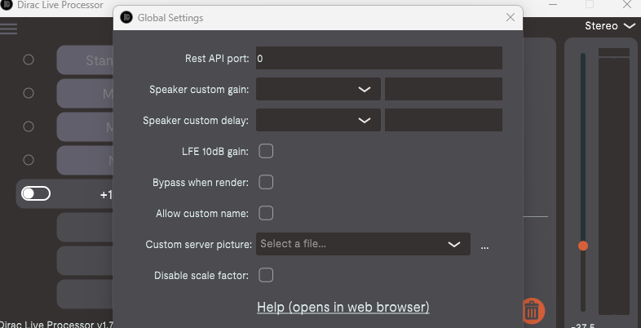Click the three-dot browse file button
Image resolution: width=641 pixels, height=328 pixels.
[x=484, y=245]
